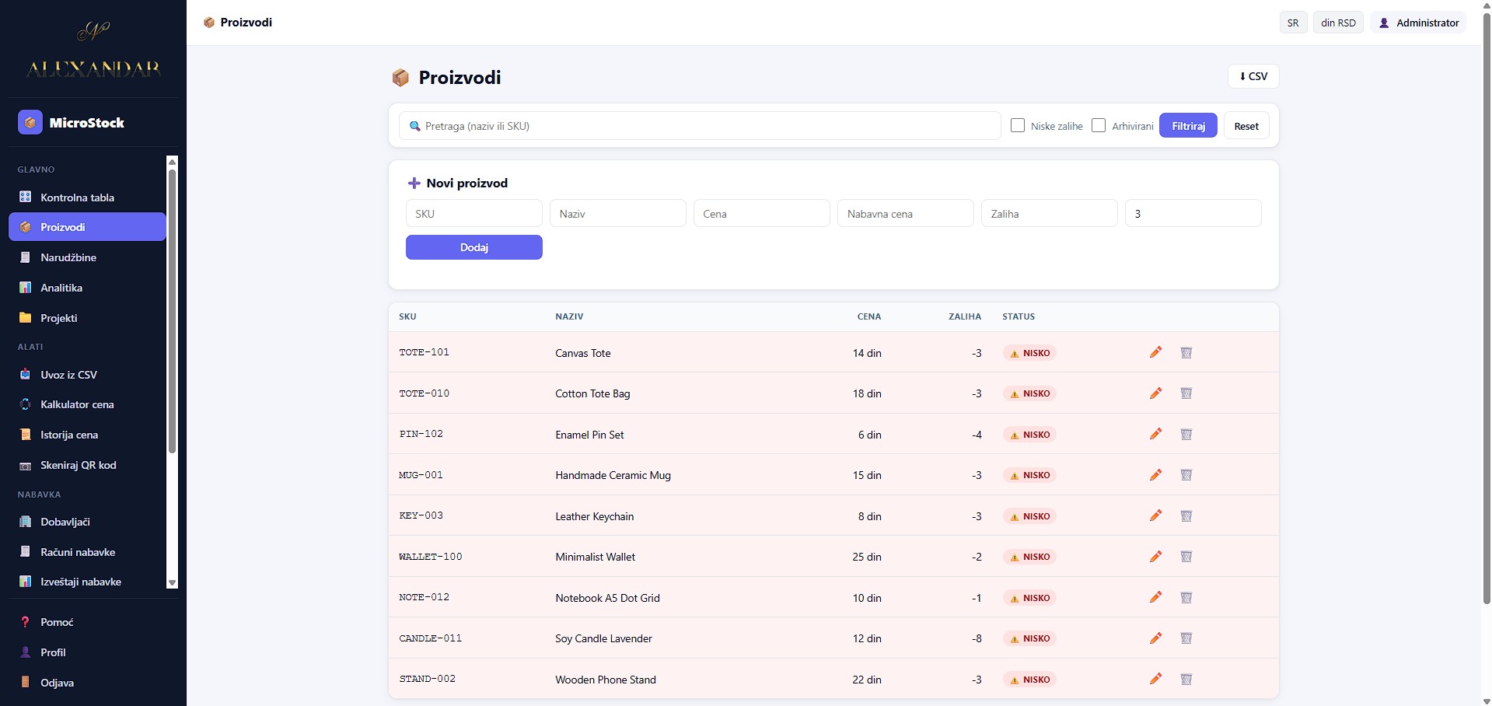Download the products CSV export

coord(1253,76)
